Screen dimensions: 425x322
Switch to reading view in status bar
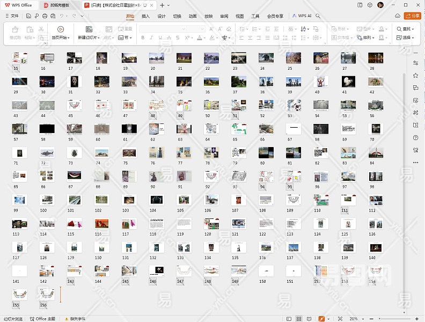click(309, 319)
